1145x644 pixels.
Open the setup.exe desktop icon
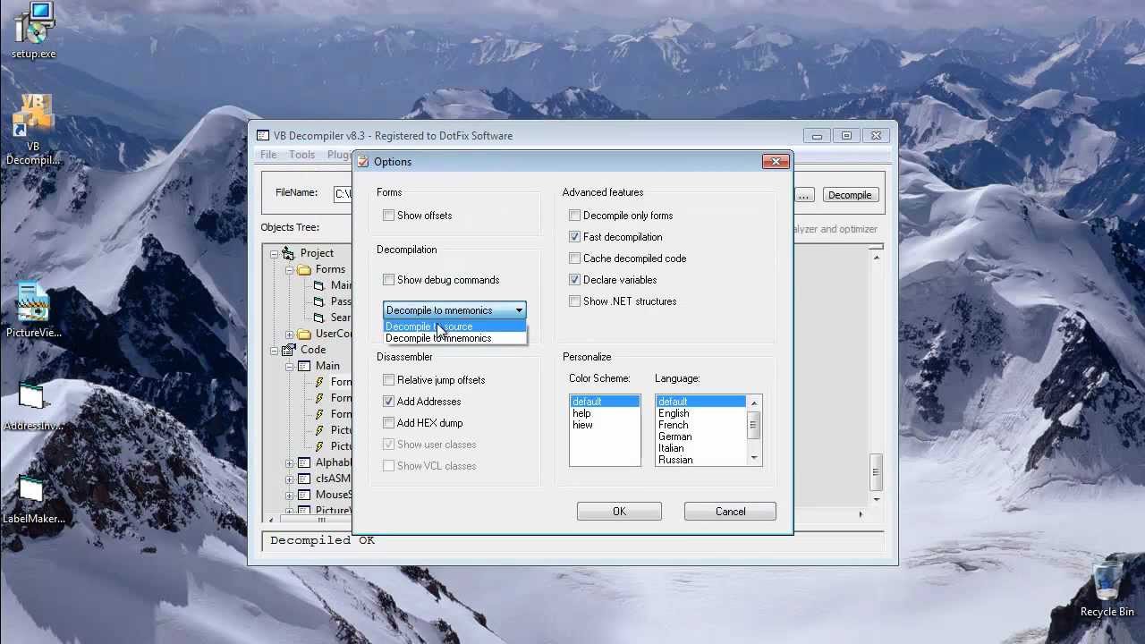(33, 30)
